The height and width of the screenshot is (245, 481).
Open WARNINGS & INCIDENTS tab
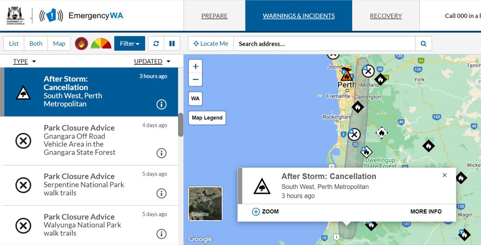pos(299,16)
